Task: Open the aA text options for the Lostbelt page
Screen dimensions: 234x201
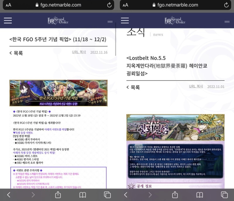Action: [125, 5]
